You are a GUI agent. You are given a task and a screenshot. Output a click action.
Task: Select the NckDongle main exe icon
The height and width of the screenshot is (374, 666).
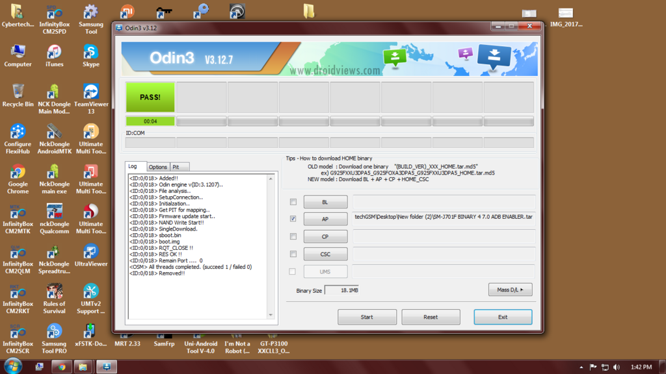pyautogui.click(x=55, y=179)
